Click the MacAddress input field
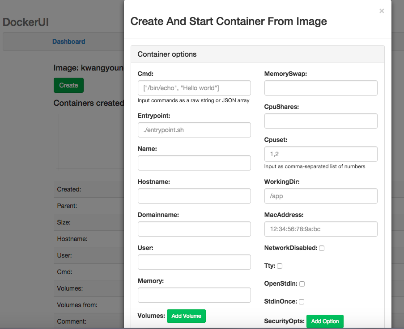The image size is (404, 329). [x=321, y=229]
